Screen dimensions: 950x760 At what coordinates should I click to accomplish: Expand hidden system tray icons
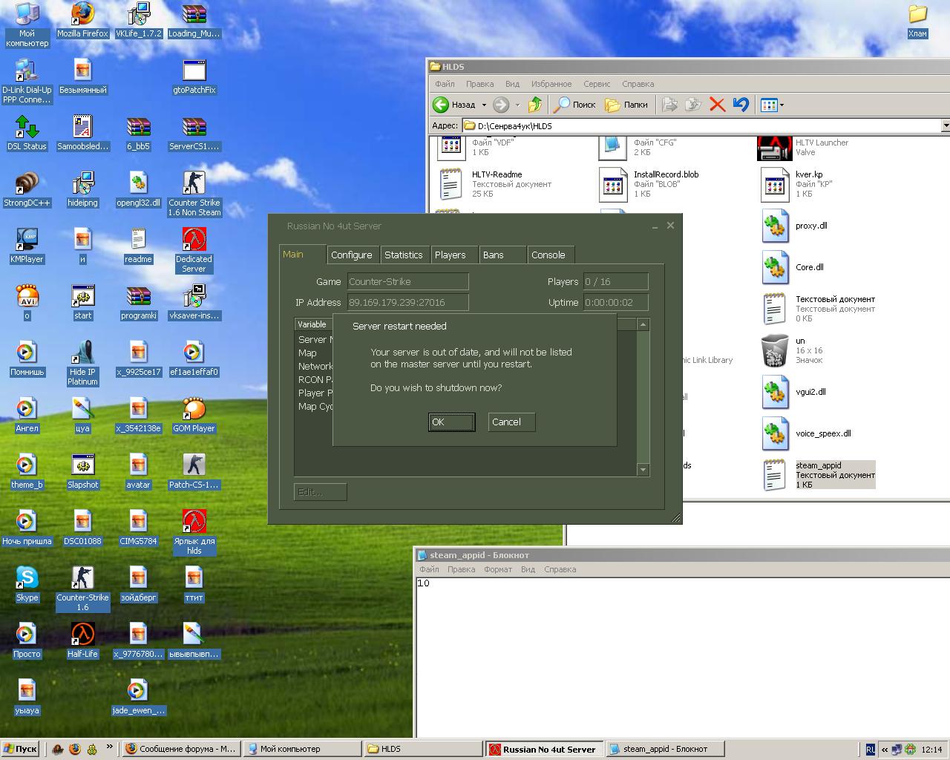[x=885, y=750]
